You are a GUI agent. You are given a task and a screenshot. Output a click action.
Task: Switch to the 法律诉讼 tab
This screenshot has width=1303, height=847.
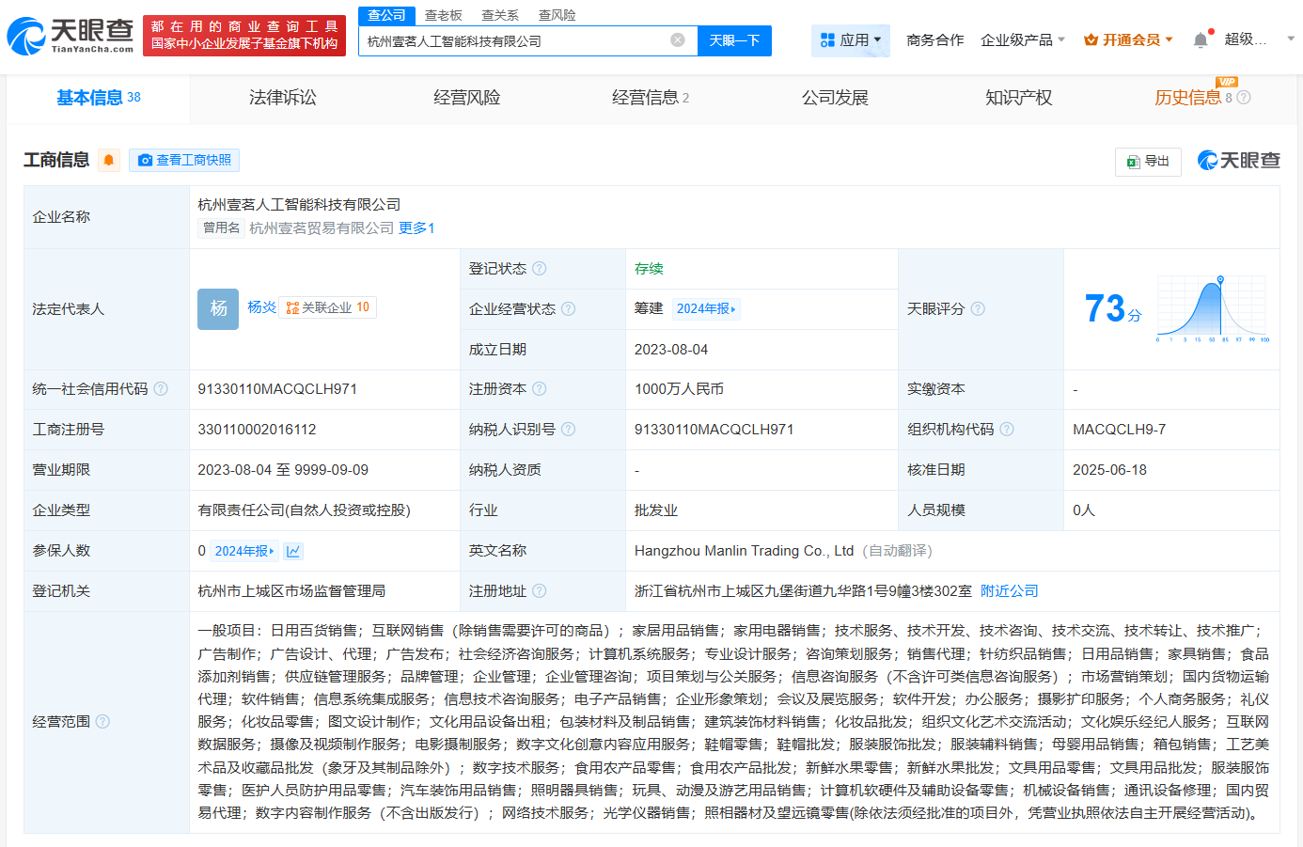[283, 98]
